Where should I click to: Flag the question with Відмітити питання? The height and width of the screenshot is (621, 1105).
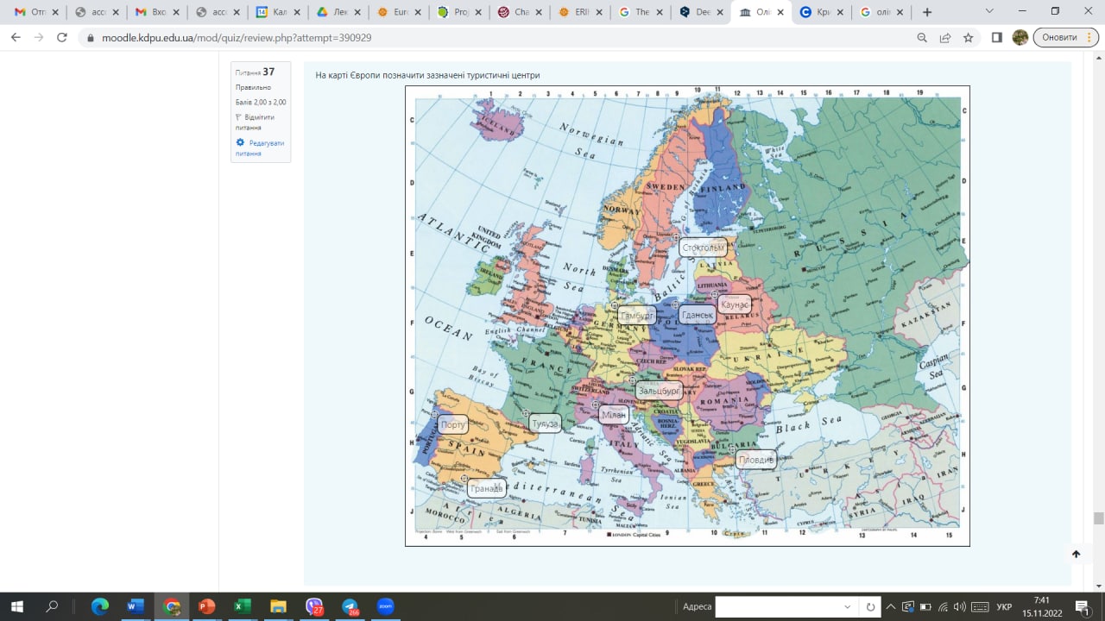click(255, 122)
